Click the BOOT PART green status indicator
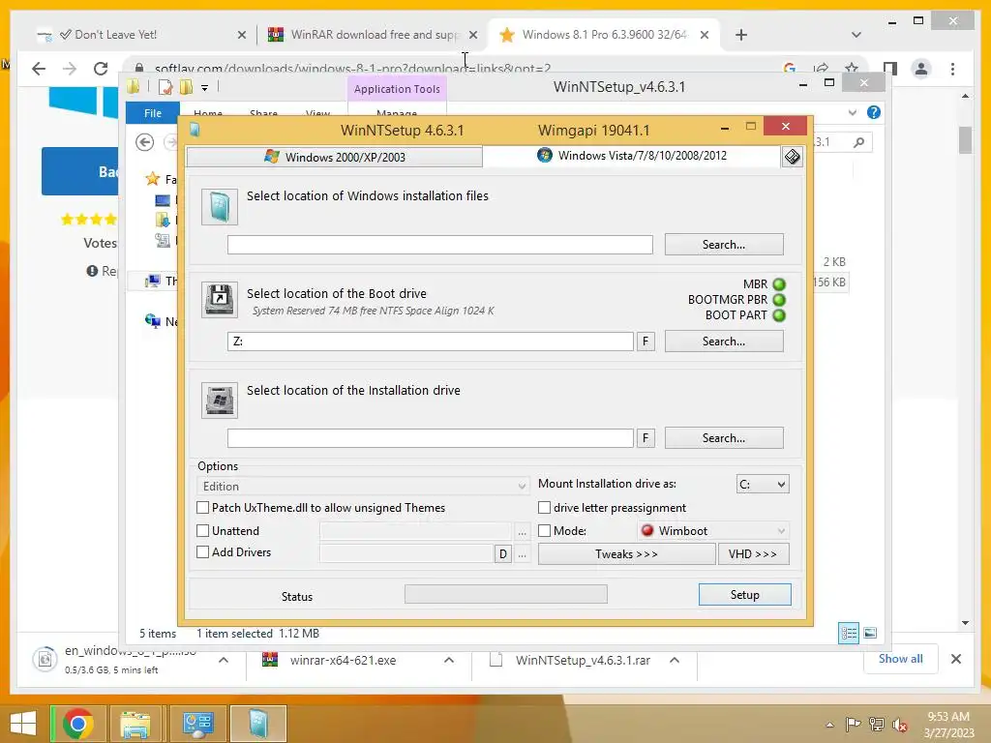This screenshot has height=743, width=991. [x=779, y=315]
